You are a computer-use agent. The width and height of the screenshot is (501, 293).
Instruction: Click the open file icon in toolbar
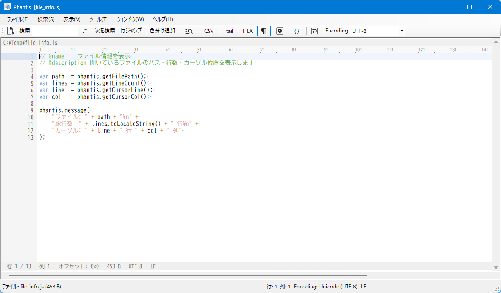[10, 31]
